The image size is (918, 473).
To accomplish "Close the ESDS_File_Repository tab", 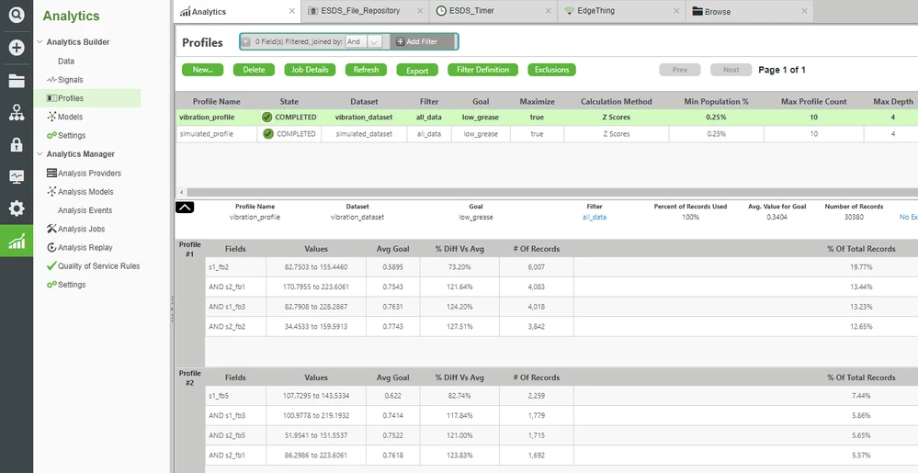I will pos(420,11).
